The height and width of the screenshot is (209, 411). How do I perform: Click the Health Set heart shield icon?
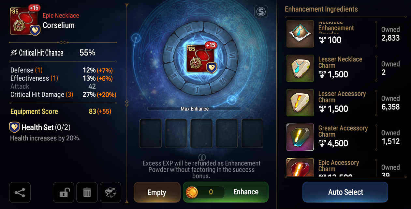(x=15, y=127)
